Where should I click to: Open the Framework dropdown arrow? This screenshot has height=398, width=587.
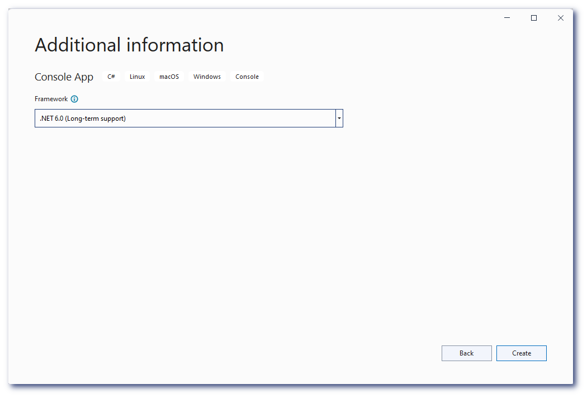(339, 119)
